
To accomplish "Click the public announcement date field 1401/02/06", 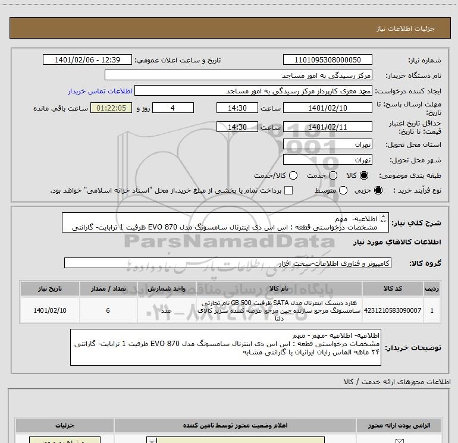I will (87, 59).
